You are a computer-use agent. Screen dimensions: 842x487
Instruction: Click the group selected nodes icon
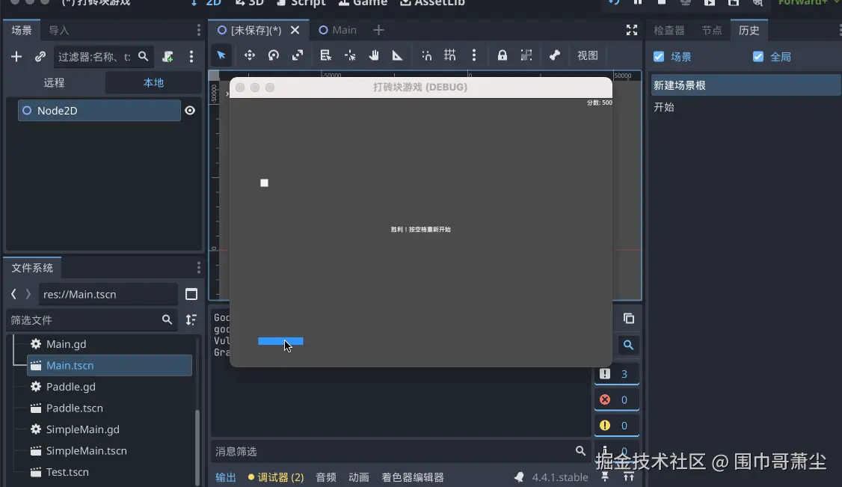pyautogui.click(x=526, y=55)
